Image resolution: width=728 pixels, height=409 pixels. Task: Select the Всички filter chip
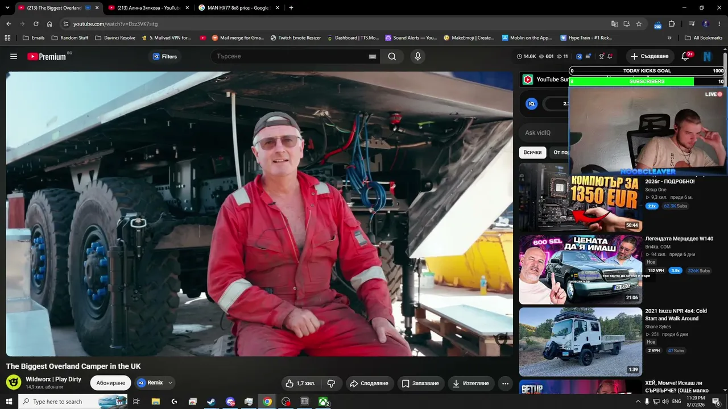click(532, 152)
